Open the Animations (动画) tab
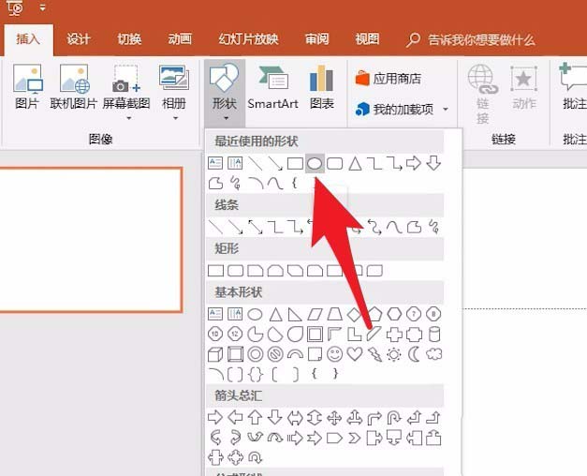The height and width of the screenshot is (476, 587). [180, 39]
